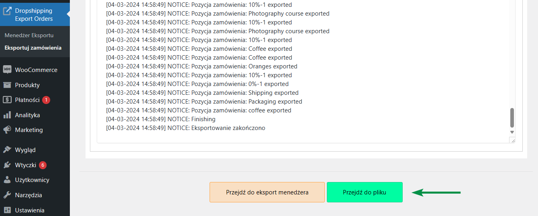Open Menedżer Eksportu submenu item
The image size is (538, 216).
[x=29, y=35]
